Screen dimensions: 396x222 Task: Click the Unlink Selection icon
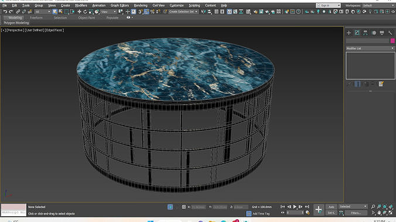click(x=24, y=12)
